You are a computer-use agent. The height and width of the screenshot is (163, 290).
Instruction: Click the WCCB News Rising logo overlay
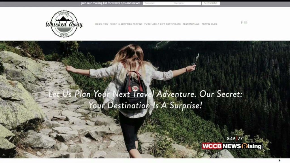click(x=232, y=146)
